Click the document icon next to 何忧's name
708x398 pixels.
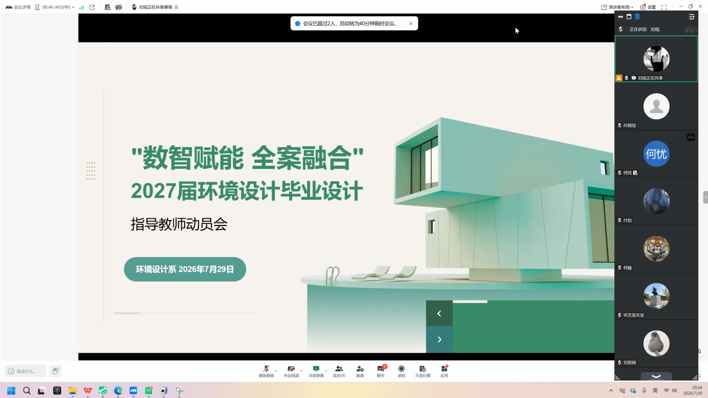pos(635,173)
